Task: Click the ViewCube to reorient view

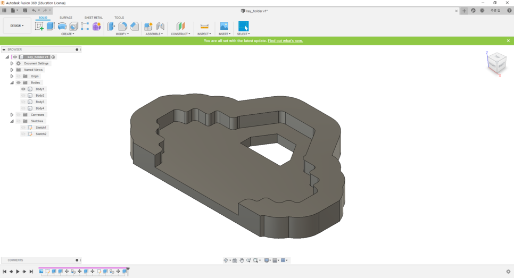Action: pyautogui.click(x=498, y=63)
